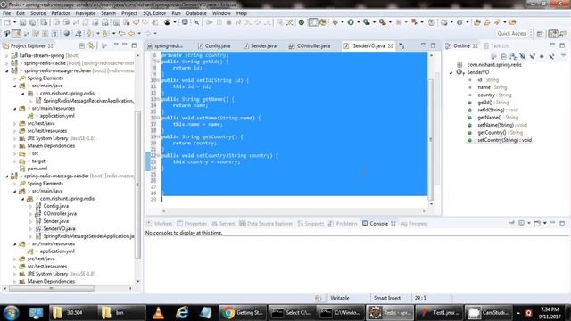The width and height of the screenshot is (571, 321).
Task: Open the Refactor menu
Action: [x=61, y=13]
